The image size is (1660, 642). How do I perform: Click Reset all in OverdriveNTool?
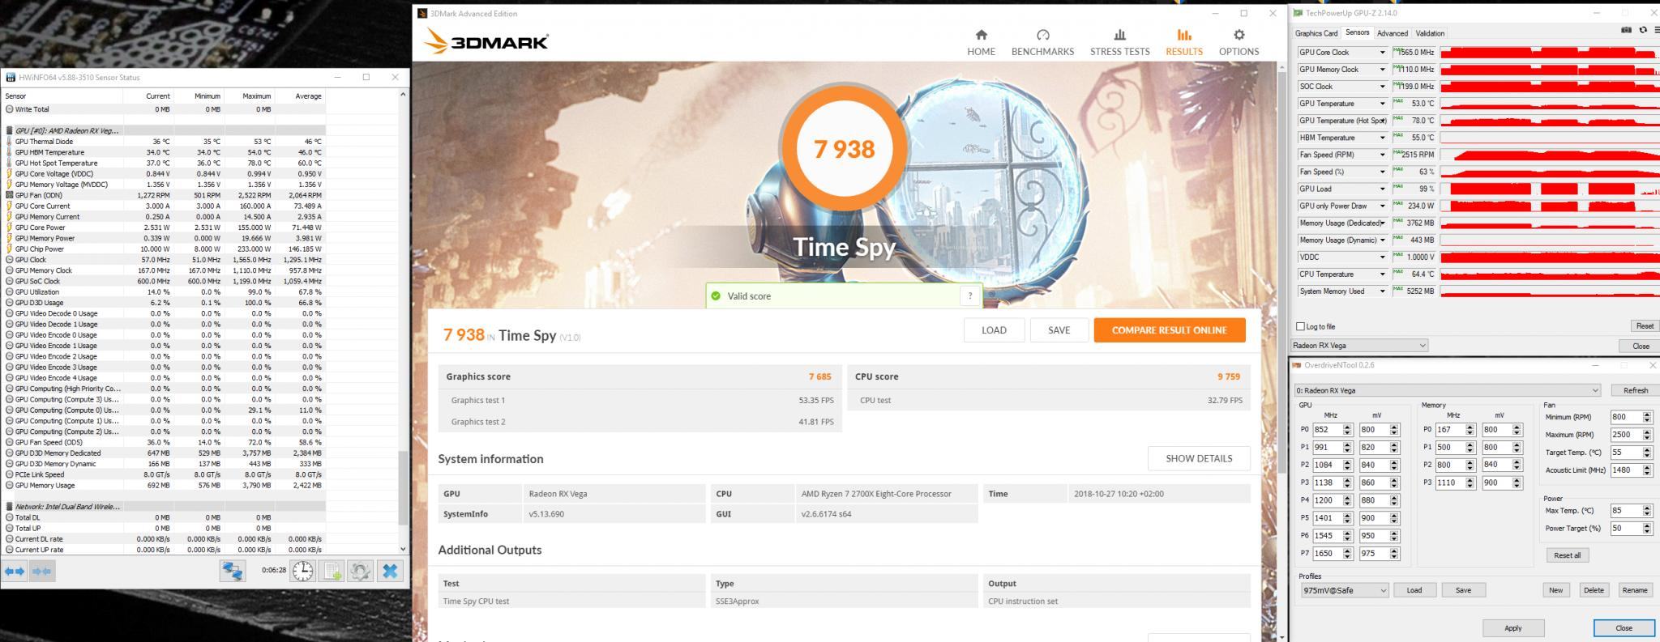[1567, 555]
